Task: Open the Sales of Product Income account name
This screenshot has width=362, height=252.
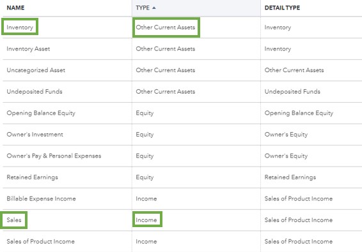Action: pyautogui.click(x=40, y=241)
